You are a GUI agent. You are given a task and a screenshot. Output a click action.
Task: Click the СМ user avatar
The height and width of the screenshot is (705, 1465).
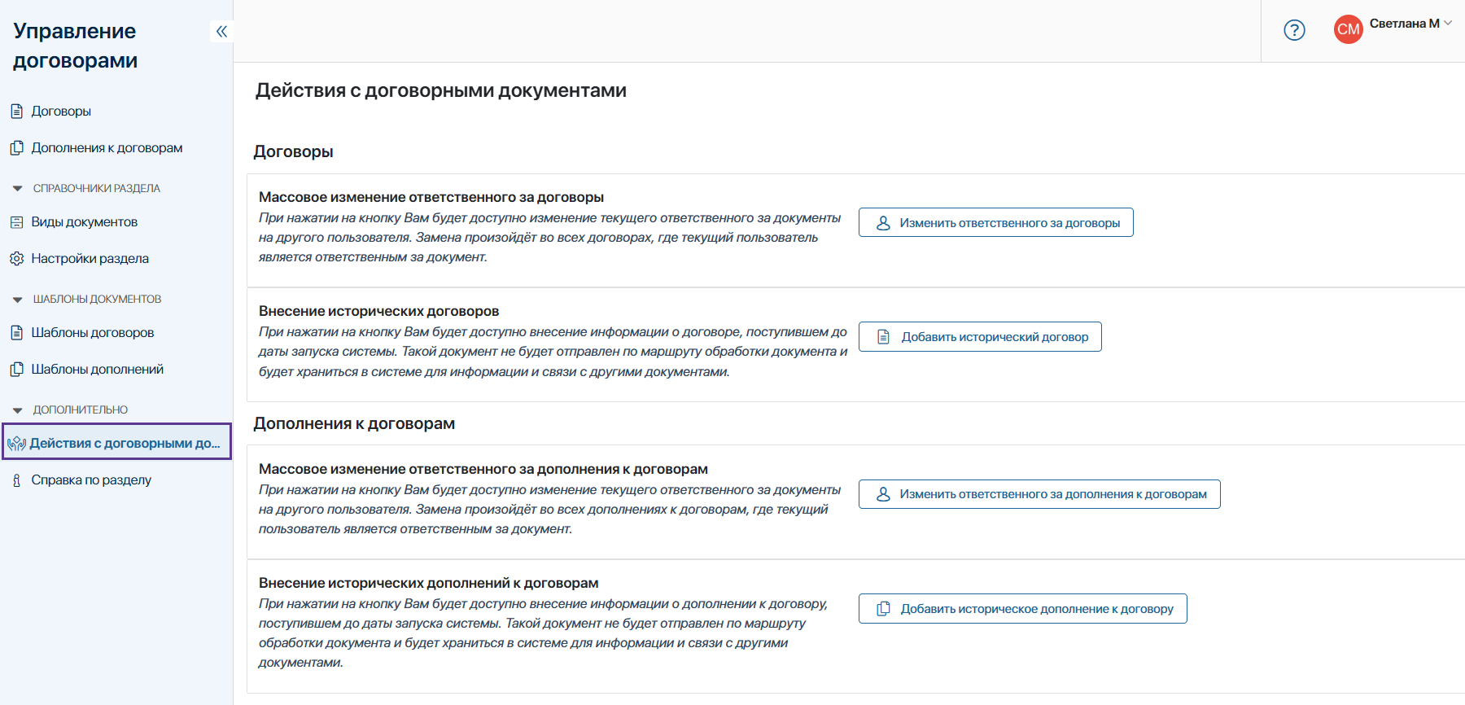[x=1348, y=30]
